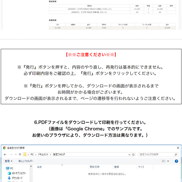182x182 pixels.
Task: Open ダウンロード folder in the sidebar
Action: pos(17,178)
